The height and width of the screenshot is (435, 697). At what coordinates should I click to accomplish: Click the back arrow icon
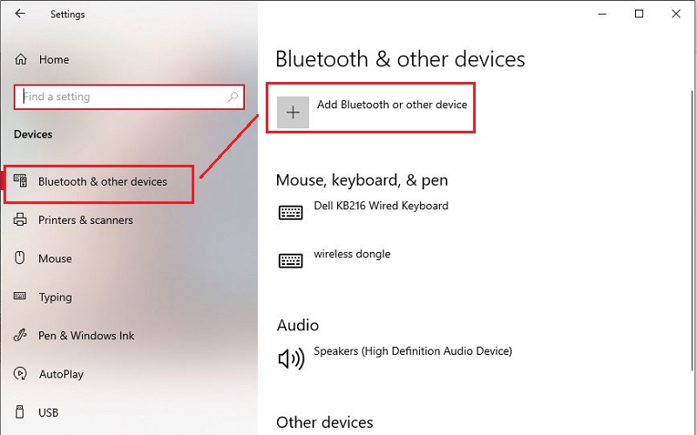click(x=20, y=14)
